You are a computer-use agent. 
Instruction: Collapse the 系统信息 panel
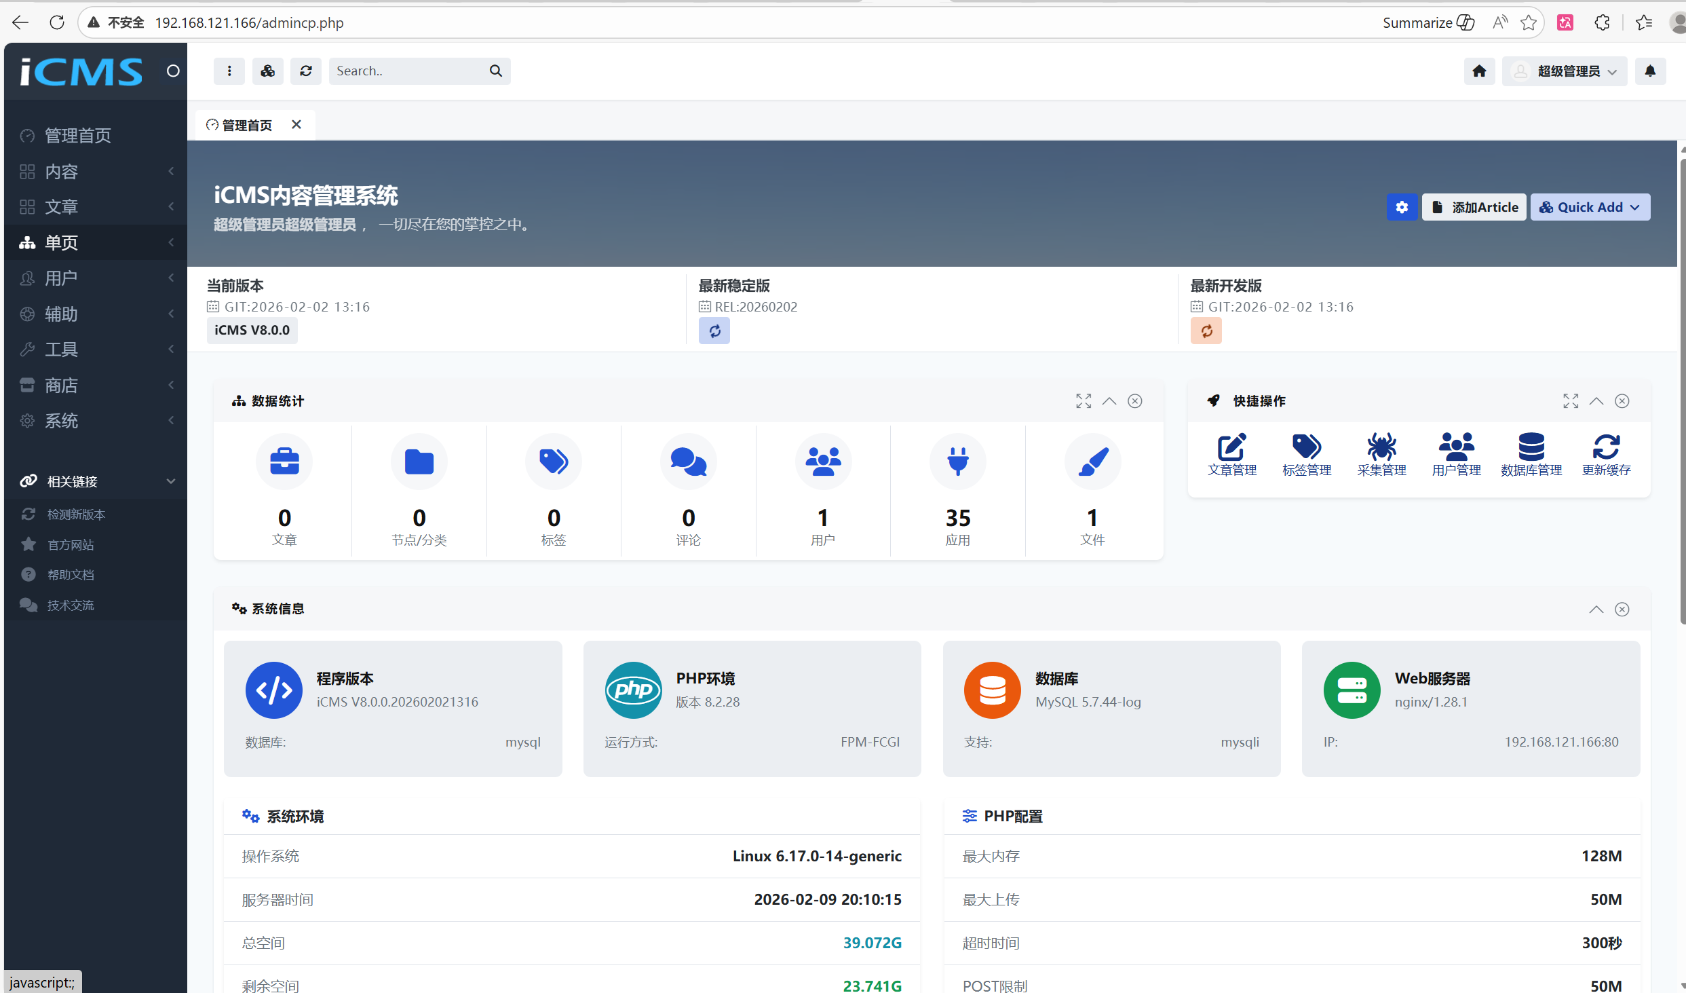1596,610
